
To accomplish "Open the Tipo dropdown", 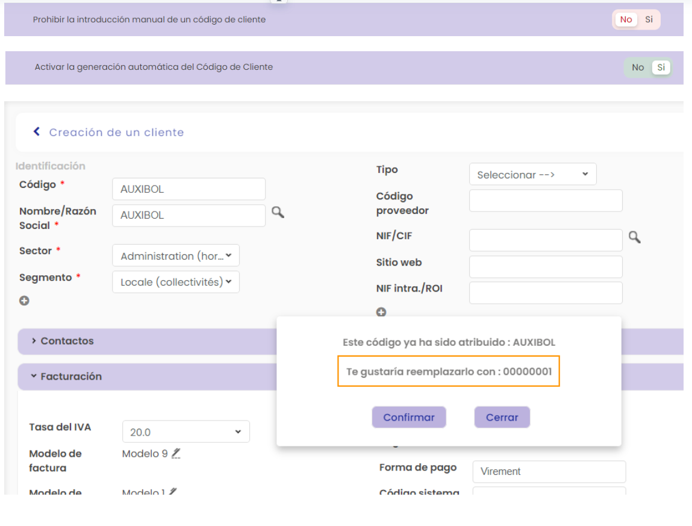I will point(532,175).
